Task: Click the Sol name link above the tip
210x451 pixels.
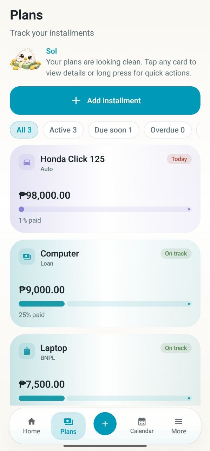Action: click(x=51, y=51)
